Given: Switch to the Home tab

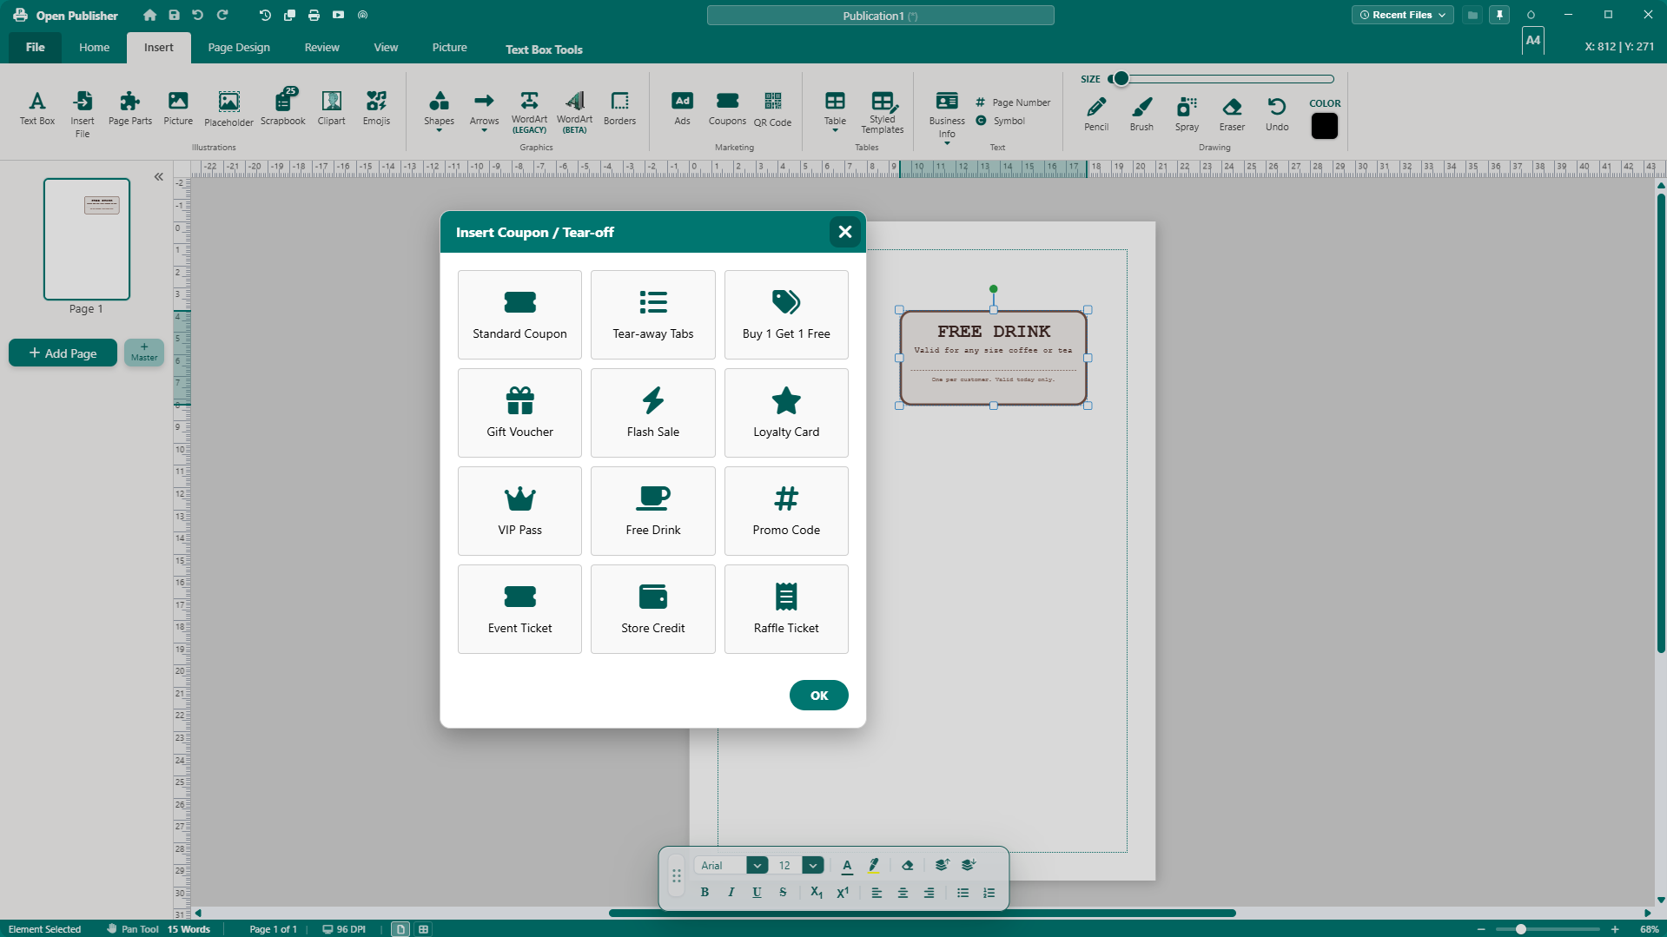Looking at the screenshot, I should (94, 48).
